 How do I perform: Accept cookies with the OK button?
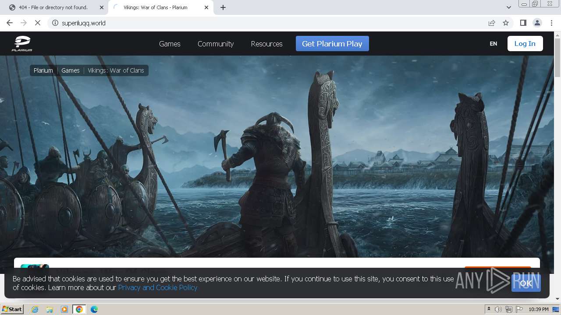pos(526,283)
